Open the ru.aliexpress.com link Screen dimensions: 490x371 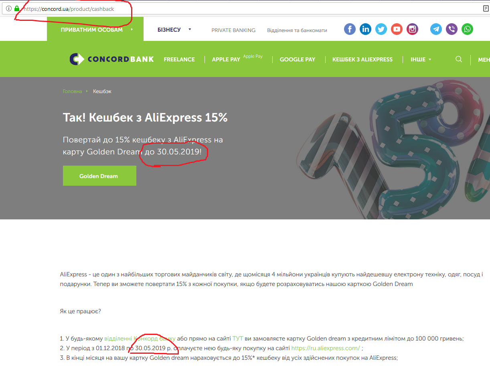click(325, 348)
